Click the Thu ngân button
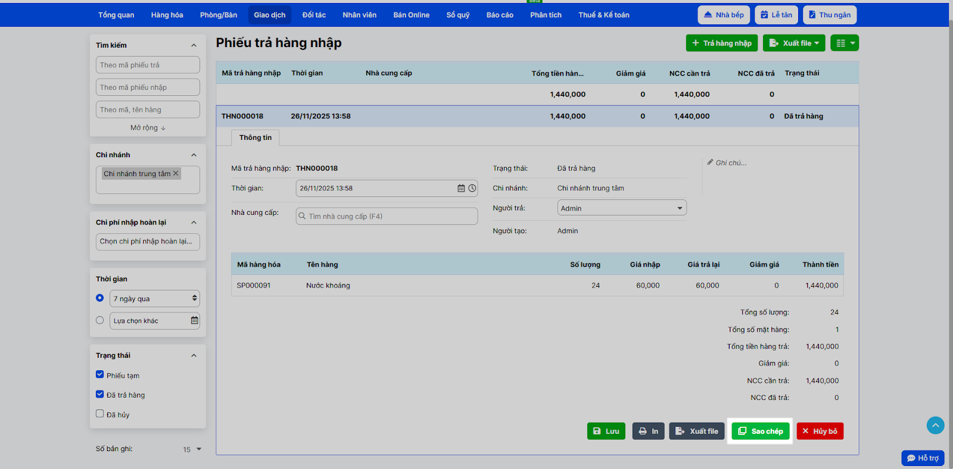Viewport: 953px width, 469px height. tap(830, 15)
